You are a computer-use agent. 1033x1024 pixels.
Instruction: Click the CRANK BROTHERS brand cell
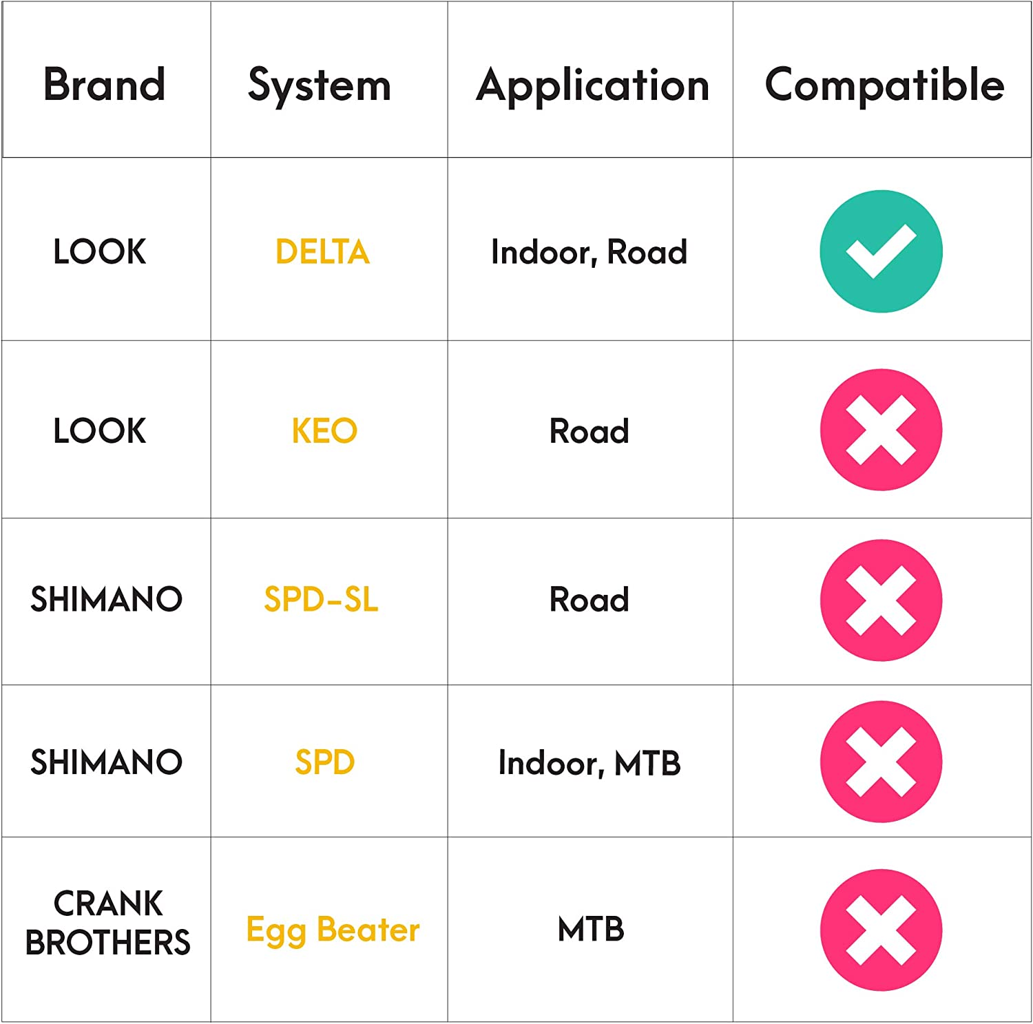107,923
